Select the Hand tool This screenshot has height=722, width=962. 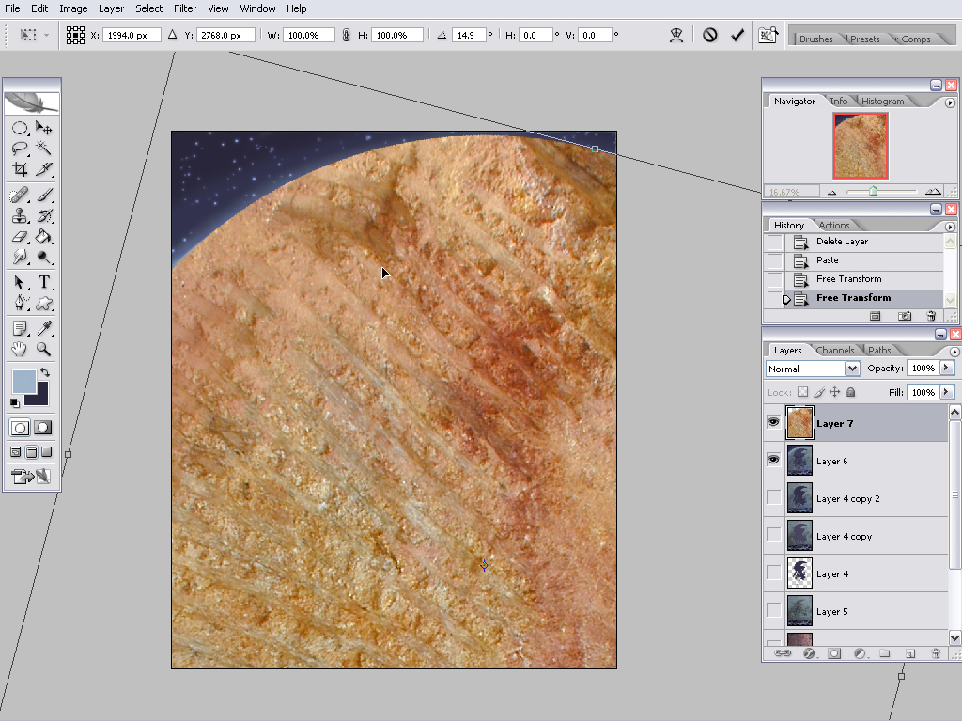tap(20, 350)
